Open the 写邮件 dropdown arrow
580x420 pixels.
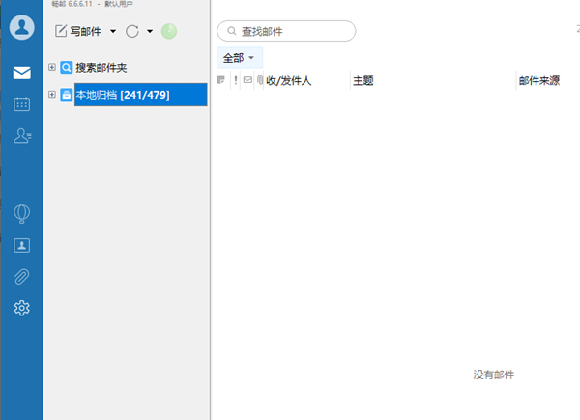pyautogui.click(x=113, y=32)
